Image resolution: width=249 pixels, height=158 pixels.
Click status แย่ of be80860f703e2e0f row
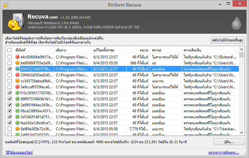[x=154, y=63]
